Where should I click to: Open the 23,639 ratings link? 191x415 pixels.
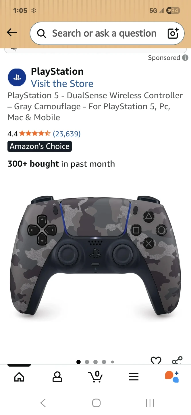click(67, 134)
